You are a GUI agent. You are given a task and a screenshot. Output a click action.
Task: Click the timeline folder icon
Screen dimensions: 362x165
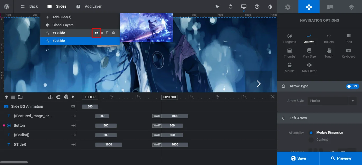[20, 97]
